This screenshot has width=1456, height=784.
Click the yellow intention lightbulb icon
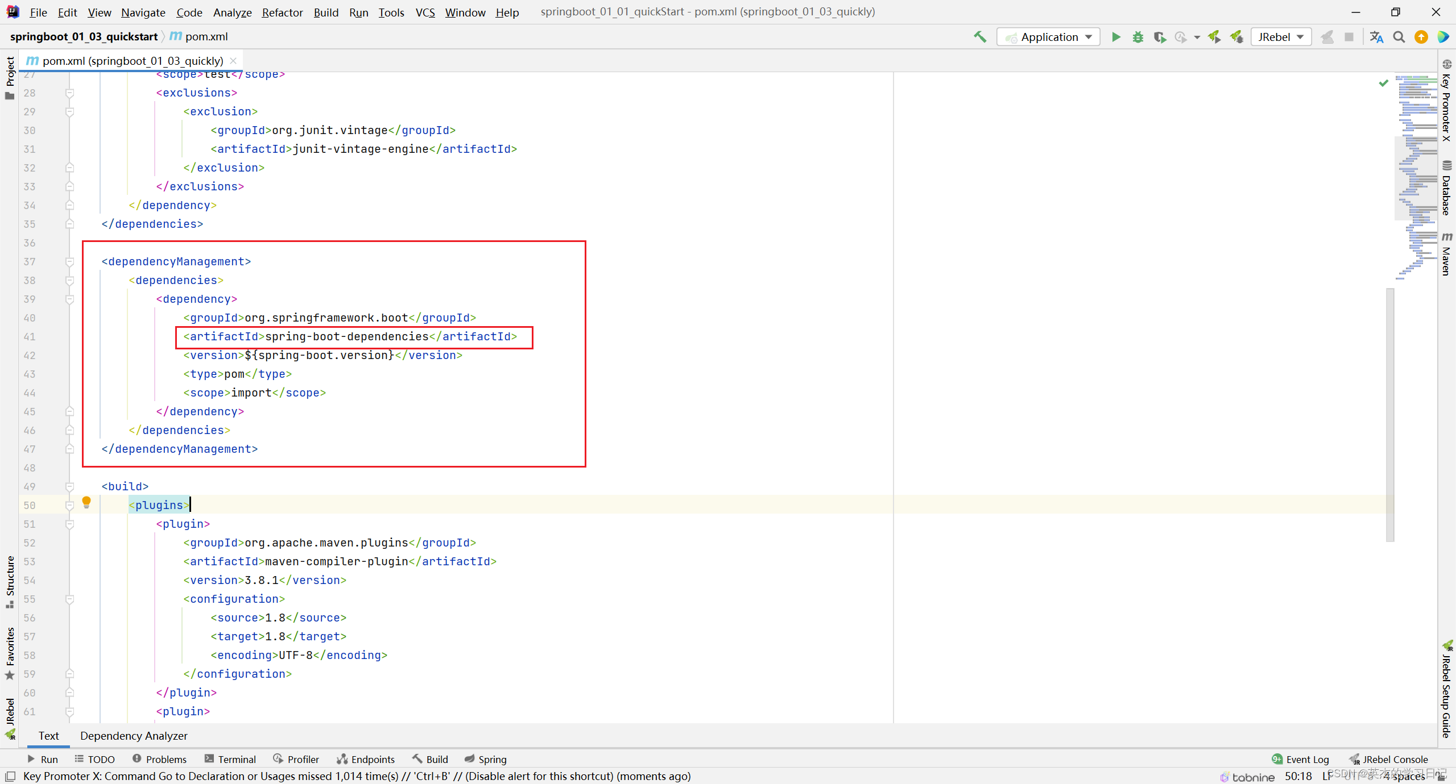click(x=86, y=502)
